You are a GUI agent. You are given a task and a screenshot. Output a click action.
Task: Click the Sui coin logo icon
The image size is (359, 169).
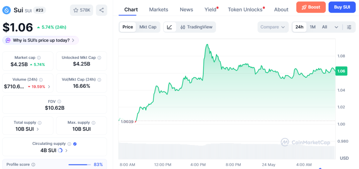coord(7,10)
